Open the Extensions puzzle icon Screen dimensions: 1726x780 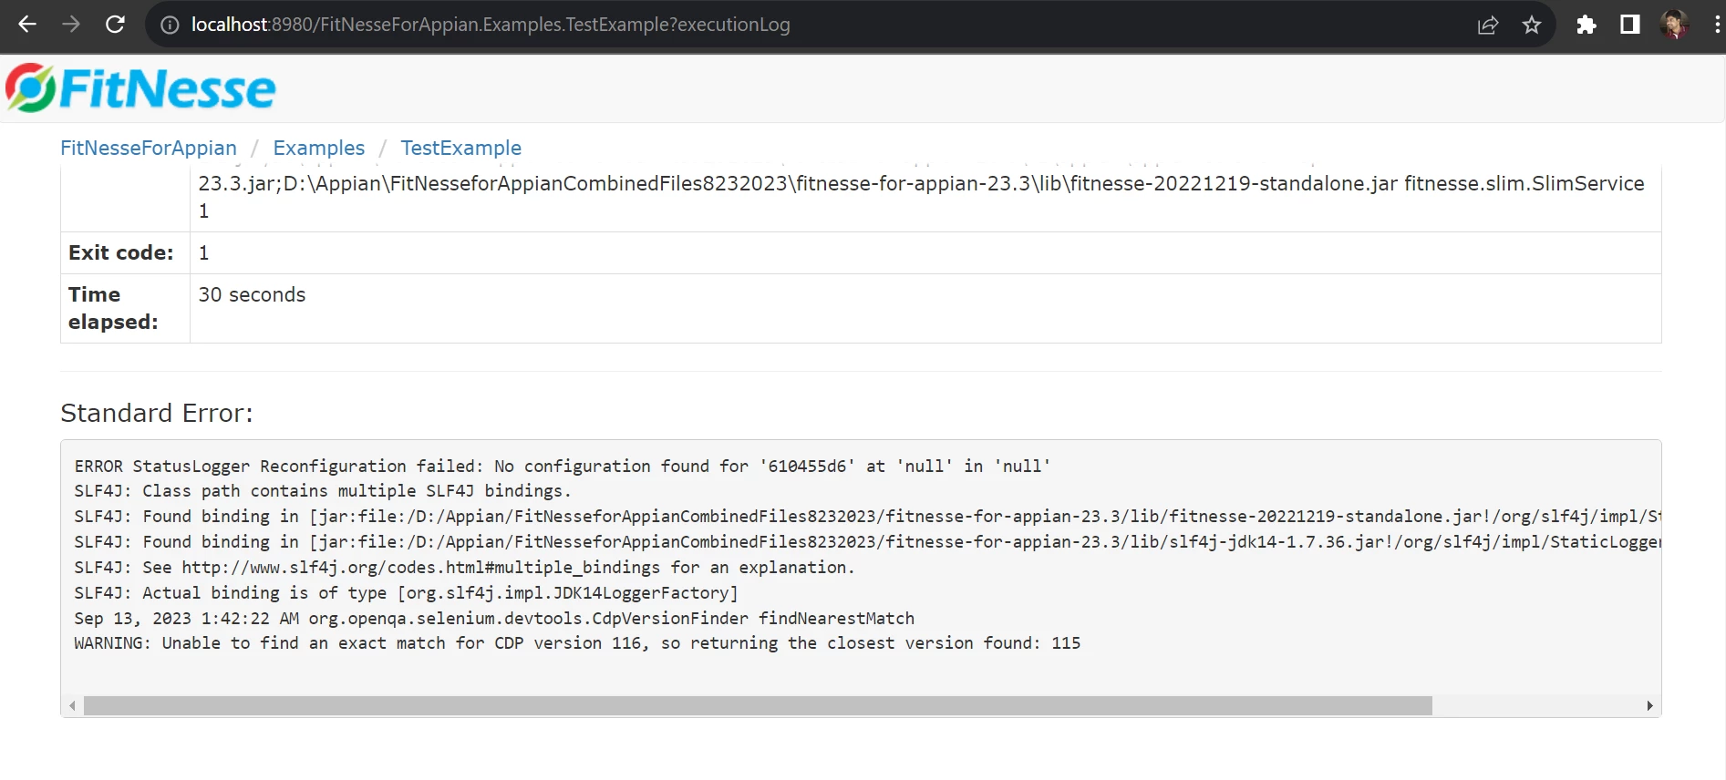(1586, 25)
